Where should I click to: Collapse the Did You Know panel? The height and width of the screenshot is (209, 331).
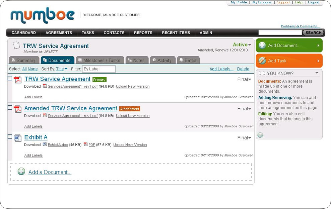[x=317, y=73]
